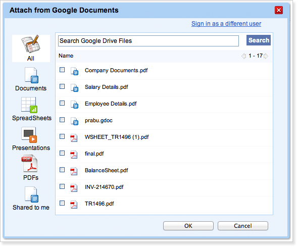Click the Salary Details.pdf file name
Viewport: 298px width, 248px height.
pos(106,87)
